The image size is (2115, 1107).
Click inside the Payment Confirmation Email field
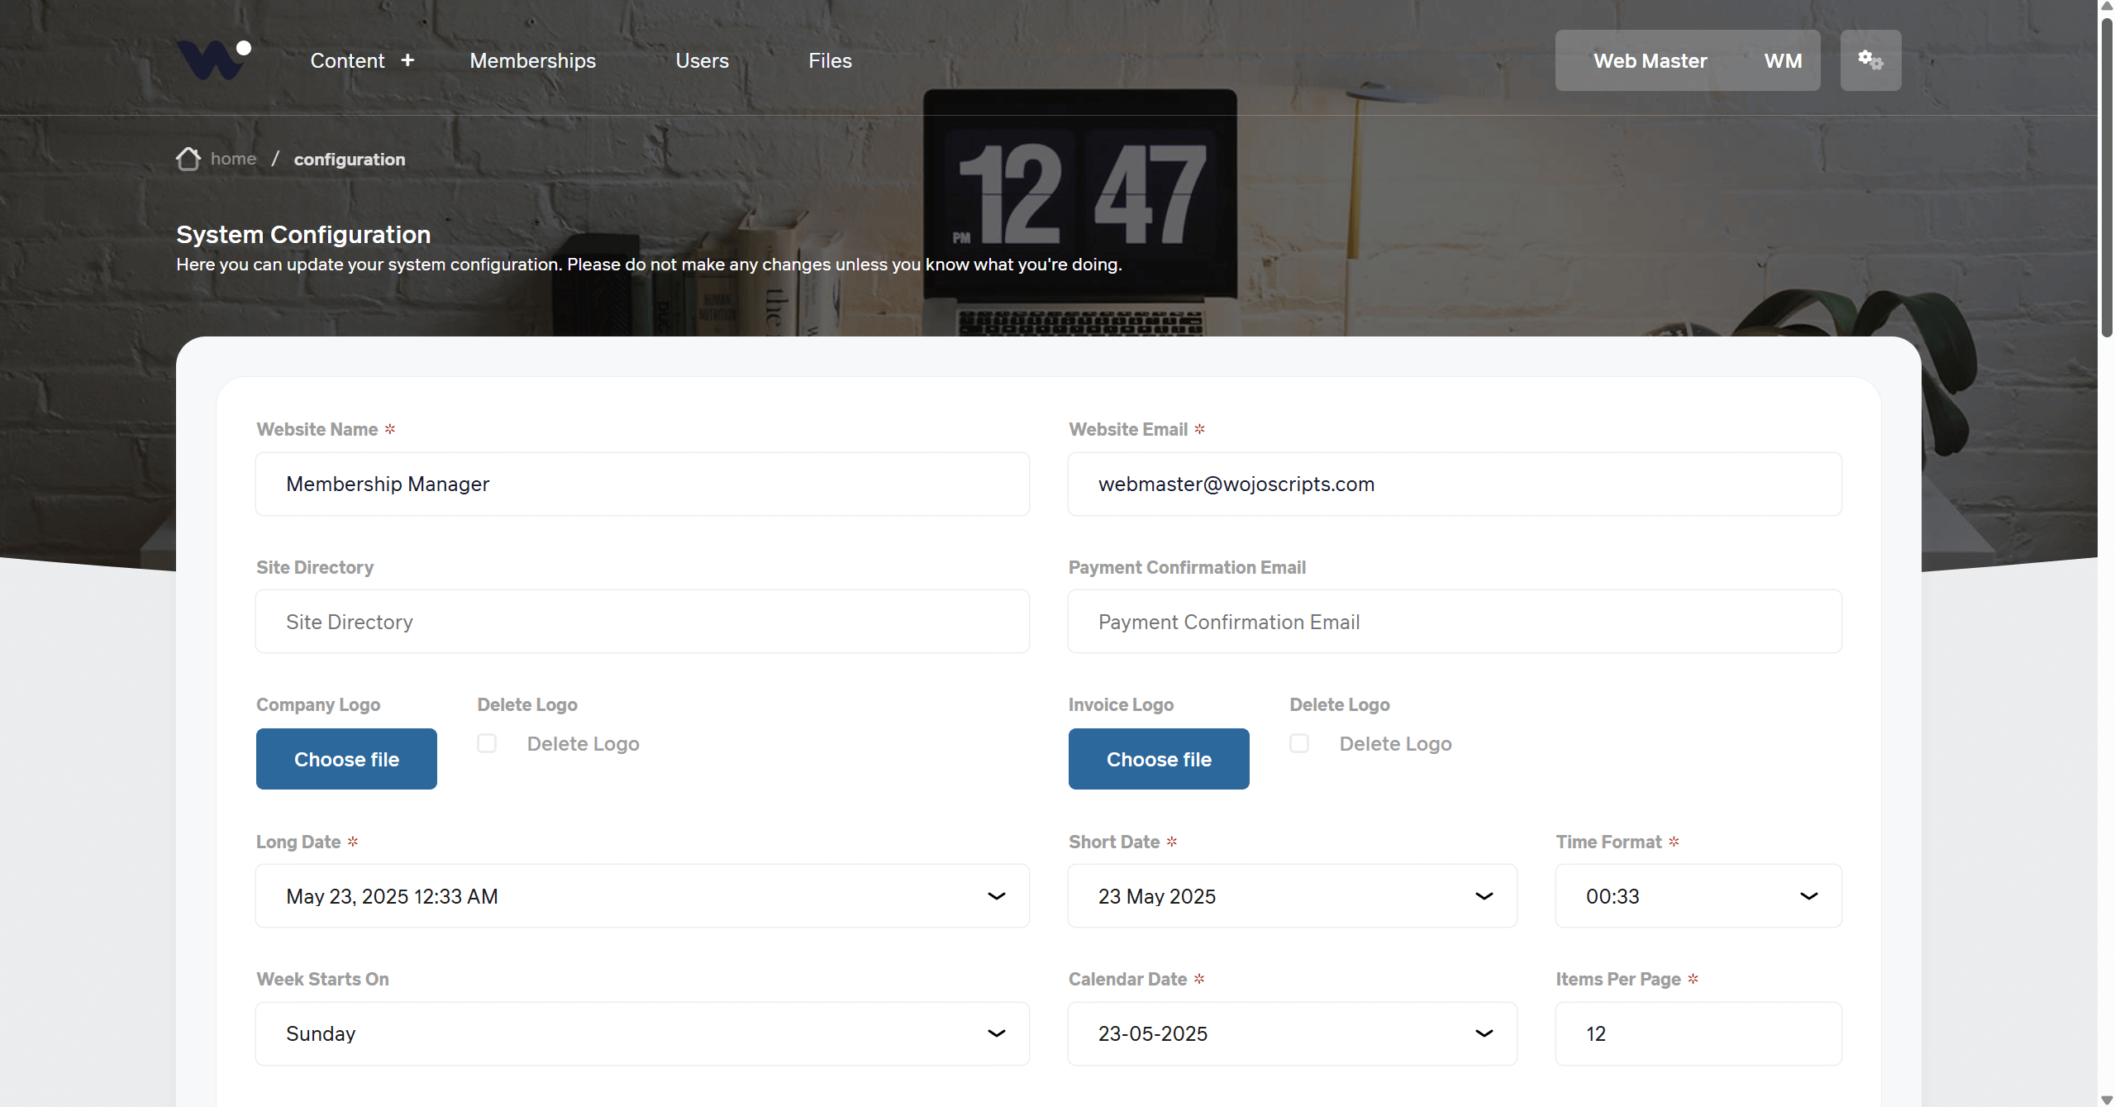[1454, 621]
